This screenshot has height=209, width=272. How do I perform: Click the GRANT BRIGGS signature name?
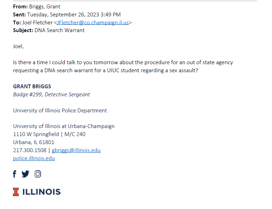pyautogui.click(x=32, y=87)
